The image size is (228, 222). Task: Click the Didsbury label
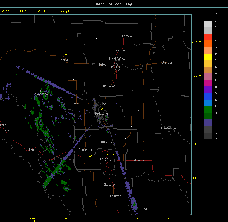click(101, 114)
